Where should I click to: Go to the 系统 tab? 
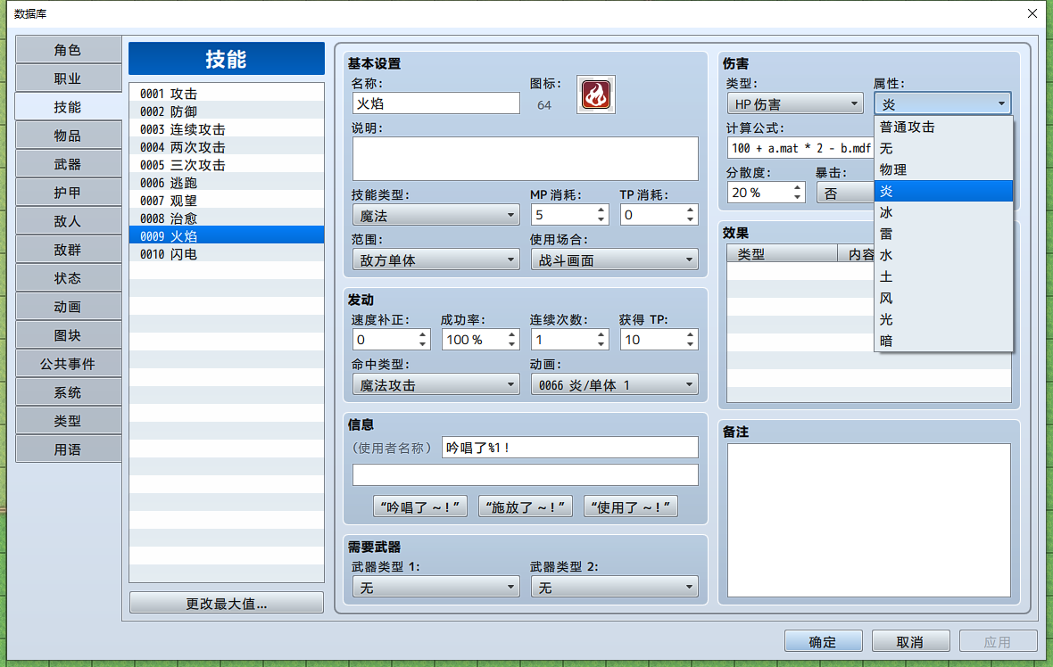[x=68, y=391]
